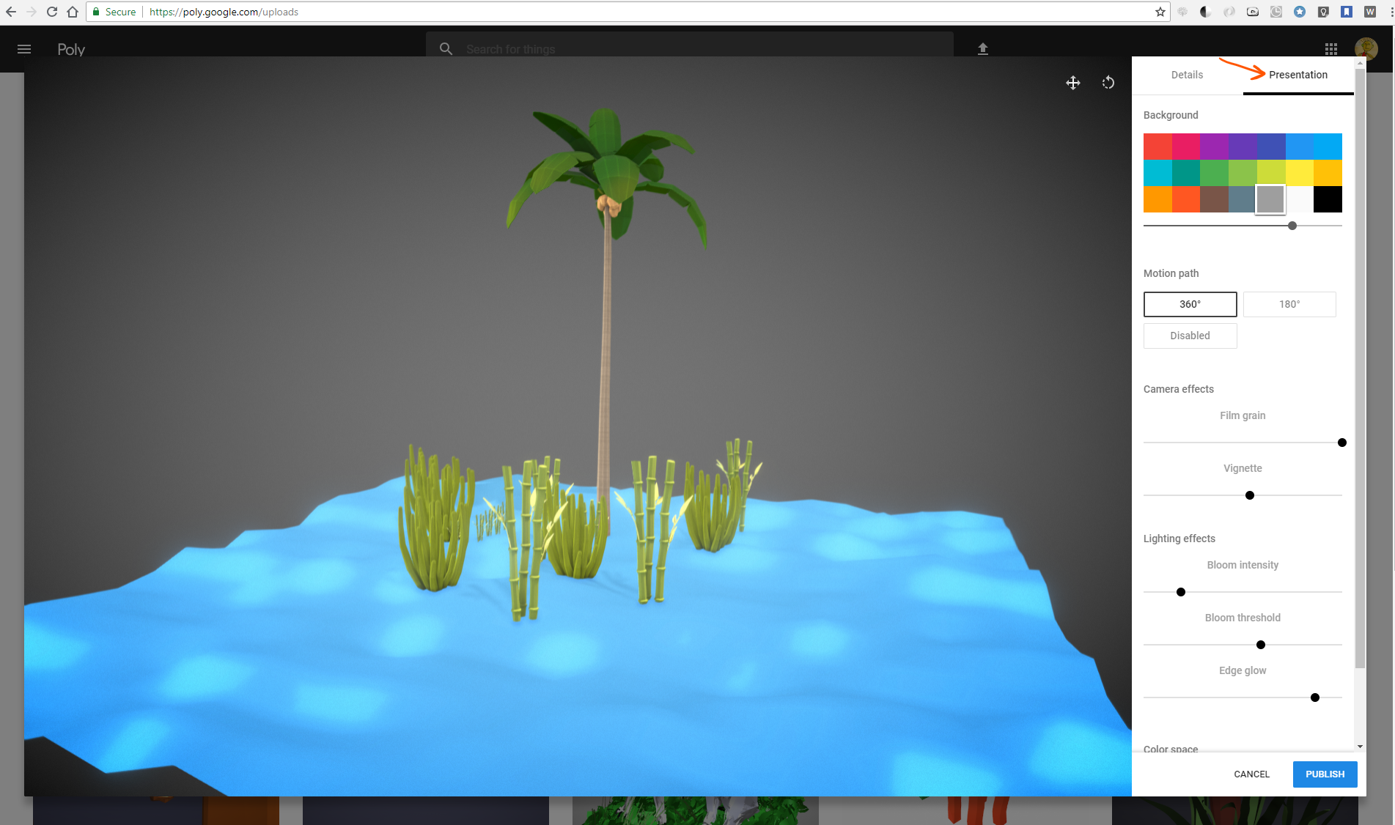1395x825 pixels.
Task: Click the address bar URL
Action: [x=224, y=12]
